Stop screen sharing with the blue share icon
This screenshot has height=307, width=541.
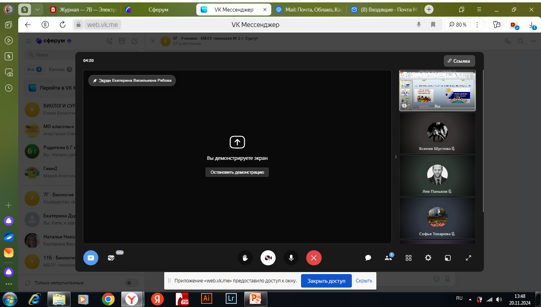(x=91, y=258)
